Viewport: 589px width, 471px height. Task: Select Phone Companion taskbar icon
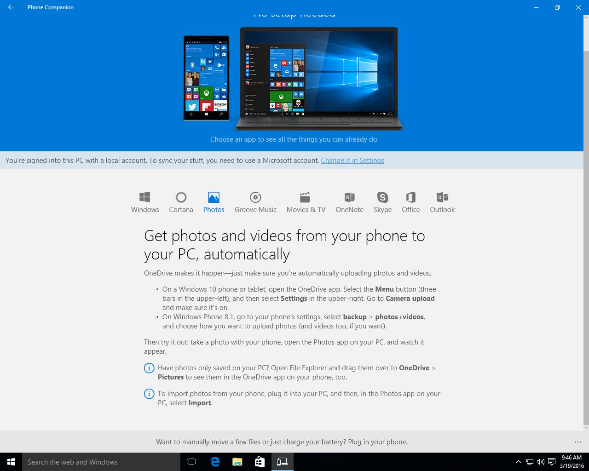pyautogui.click(x=282, y=462)
